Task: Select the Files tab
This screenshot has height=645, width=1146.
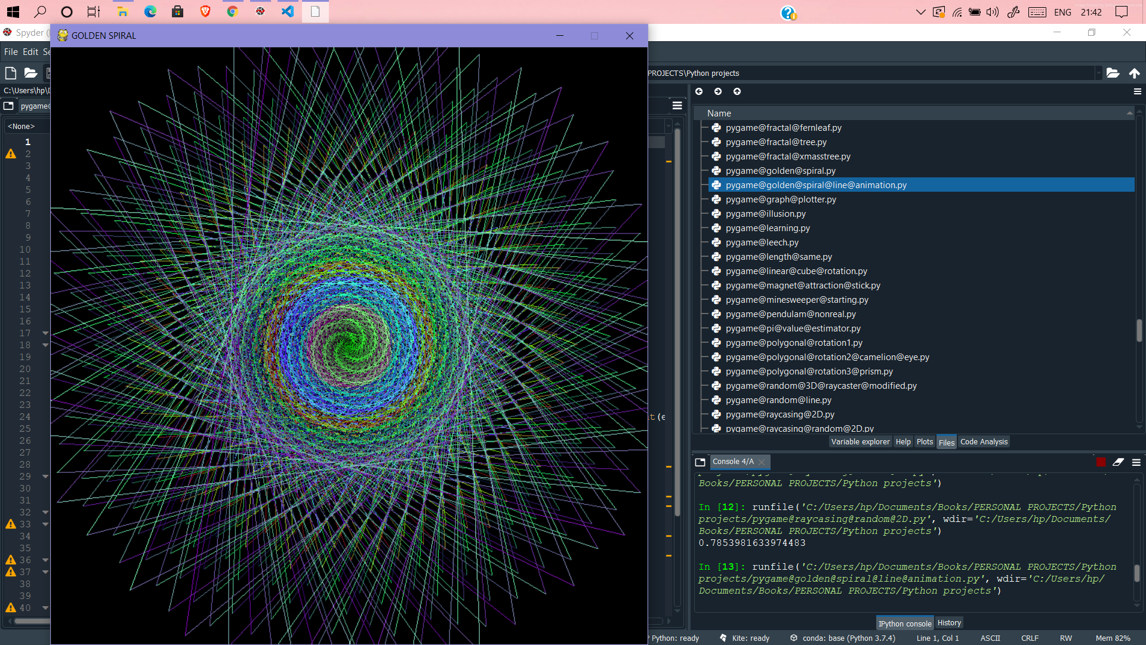Action: tap(947, 443)
